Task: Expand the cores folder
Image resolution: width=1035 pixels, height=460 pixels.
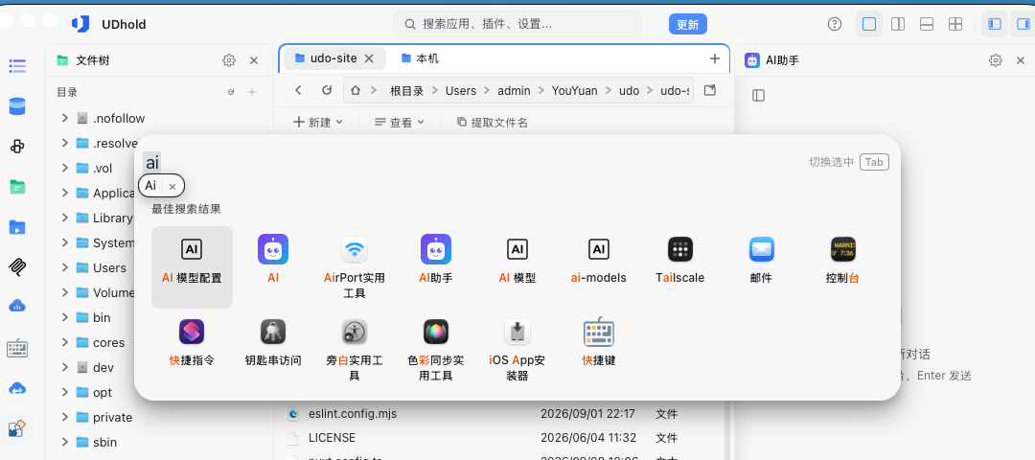Action: coord(65,342)
